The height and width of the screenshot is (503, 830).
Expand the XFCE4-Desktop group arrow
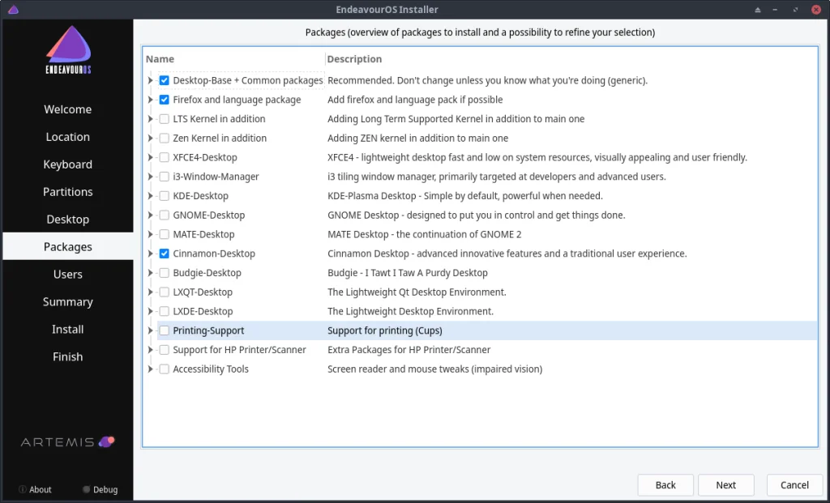(x=150, y=157)
